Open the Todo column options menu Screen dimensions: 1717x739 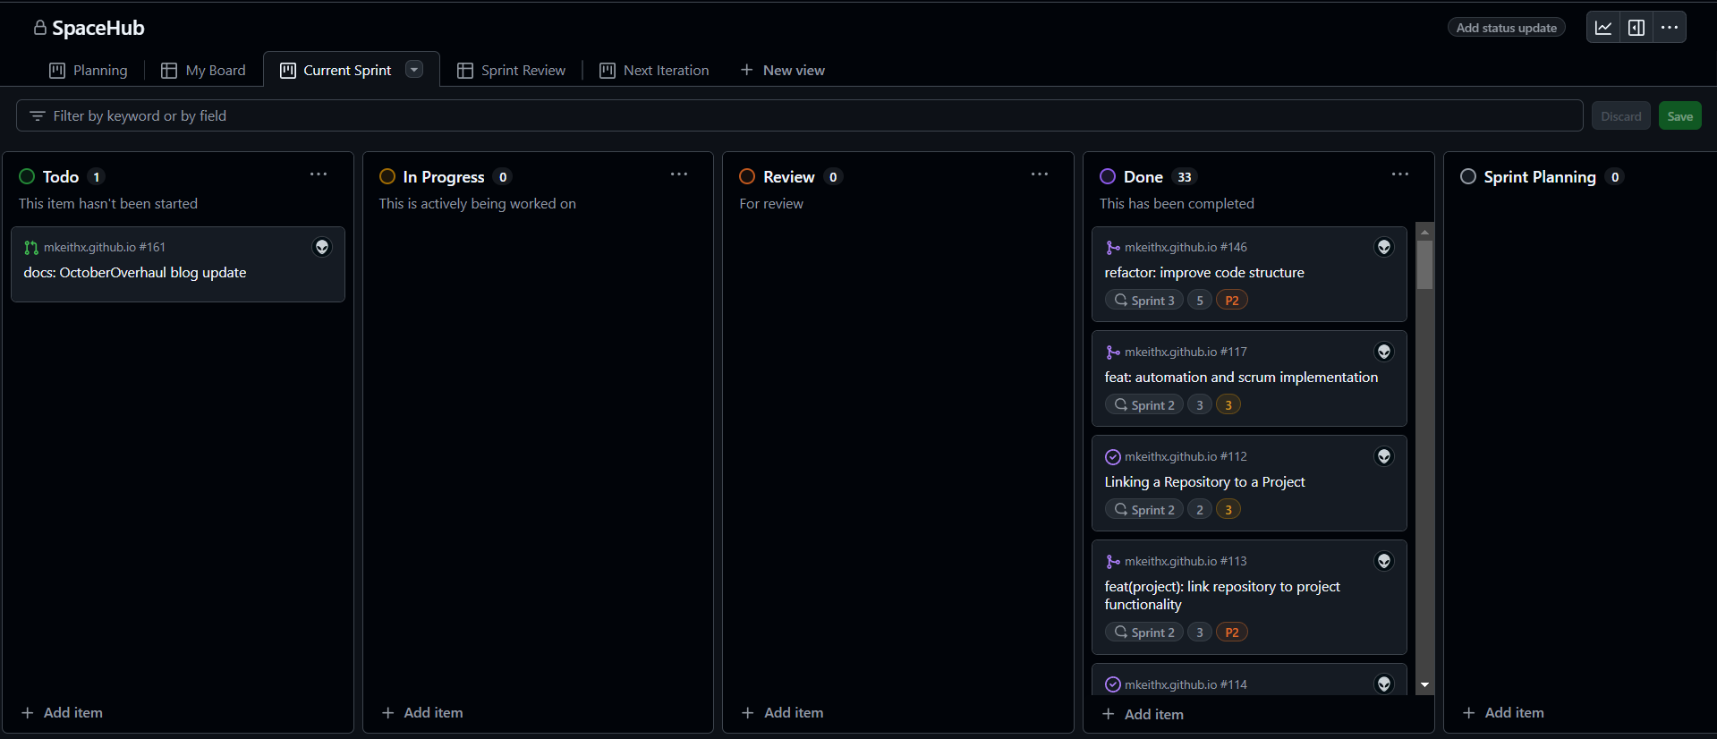tap(319, 174)
